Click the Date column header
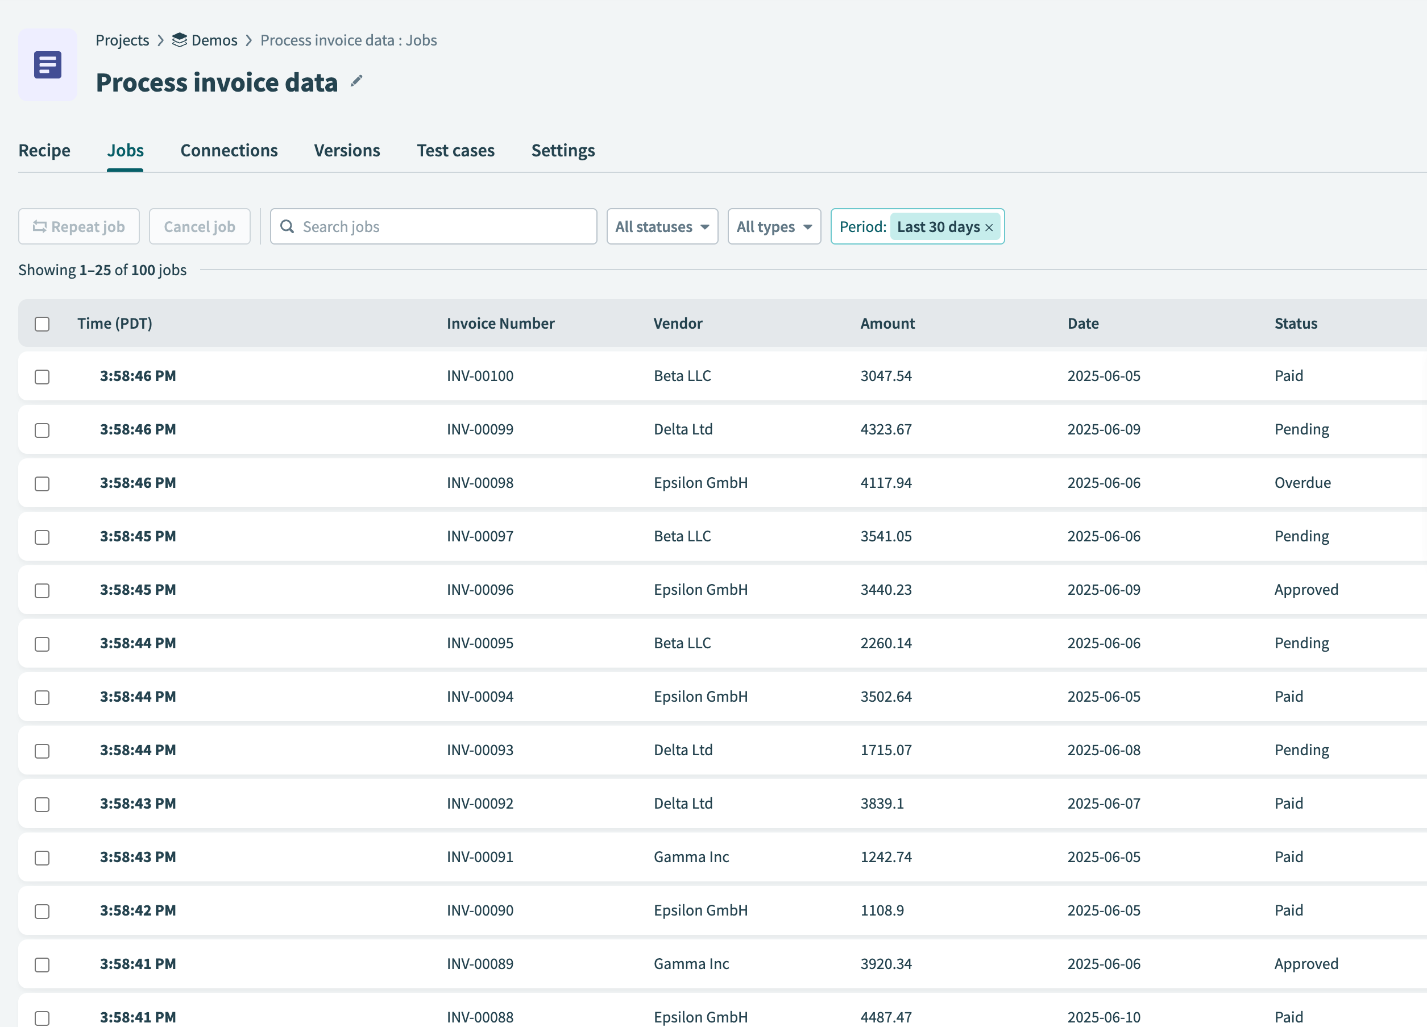Image resolution: width=1427 pixels, height=1027 pixels. [1083, 324]
